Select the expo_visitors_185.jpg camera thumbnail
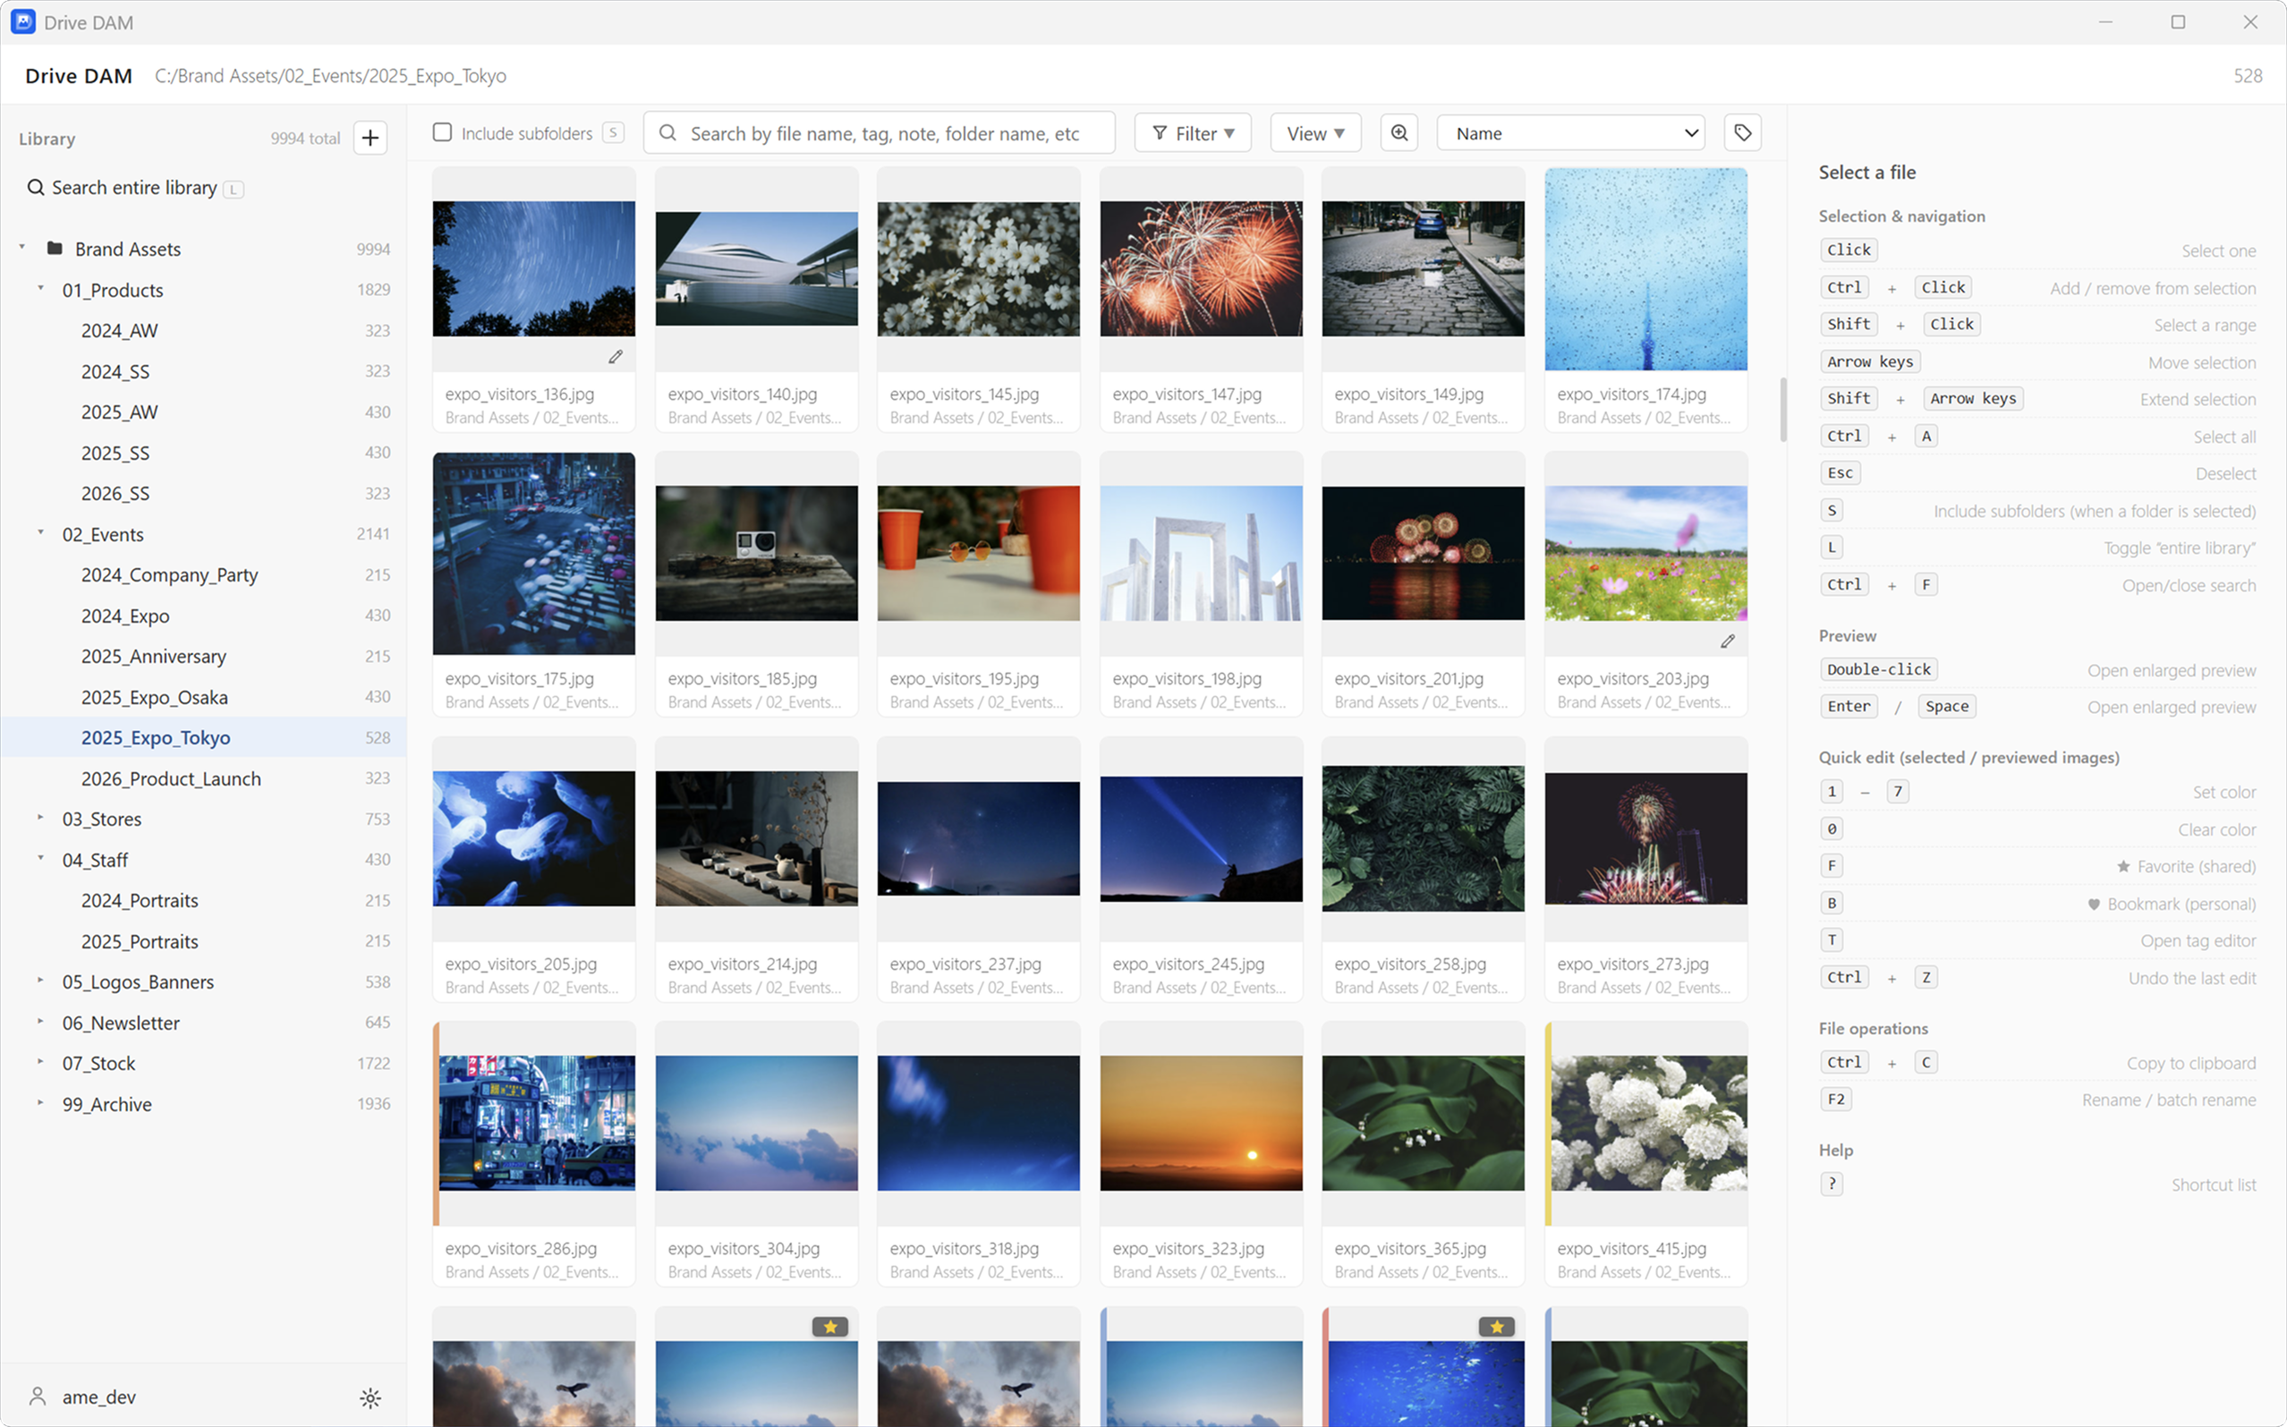This screenshot has width=2287, height=1427. tap(756, 553)
